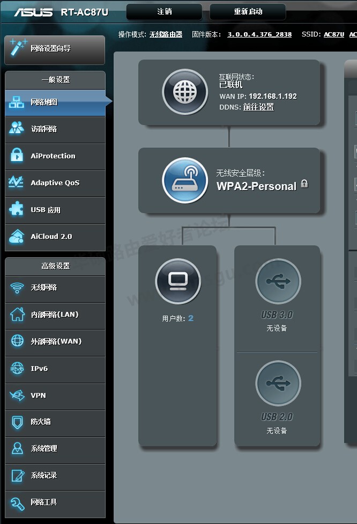Click the 用户数: 2 client count
The image size is (357, 524).
coord(177,318)
